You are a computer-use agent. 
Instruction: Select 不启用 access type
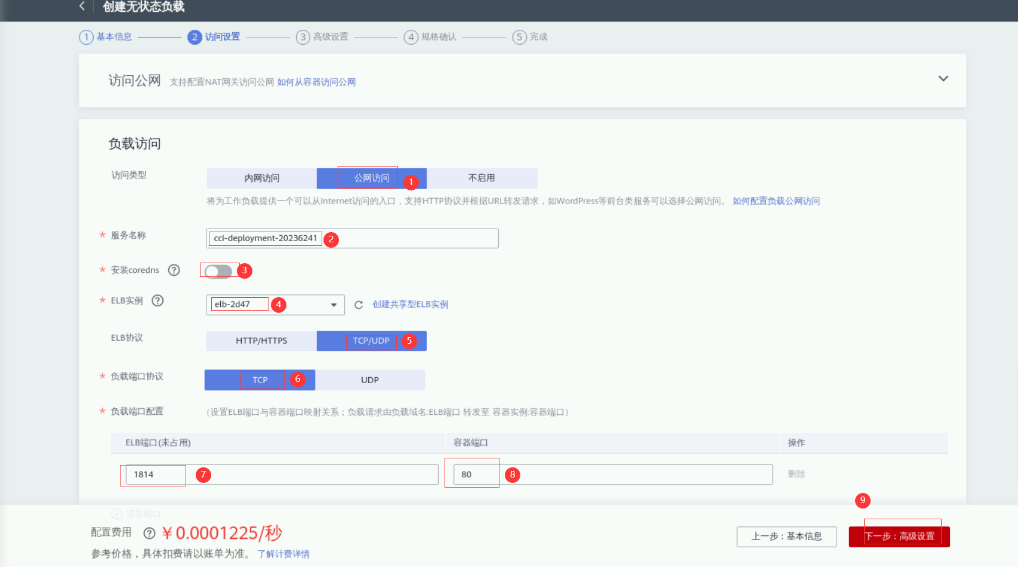482,178
